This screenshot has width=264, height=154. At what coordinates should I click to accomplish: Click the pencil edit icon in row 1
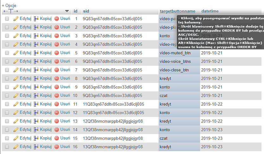(16, 19)
